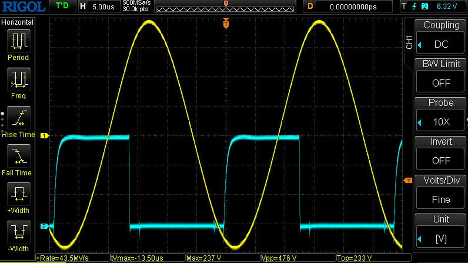Click the arrow beside 10X probe
Viewport: 468px width, 263px height.
(x=419, y=122)
